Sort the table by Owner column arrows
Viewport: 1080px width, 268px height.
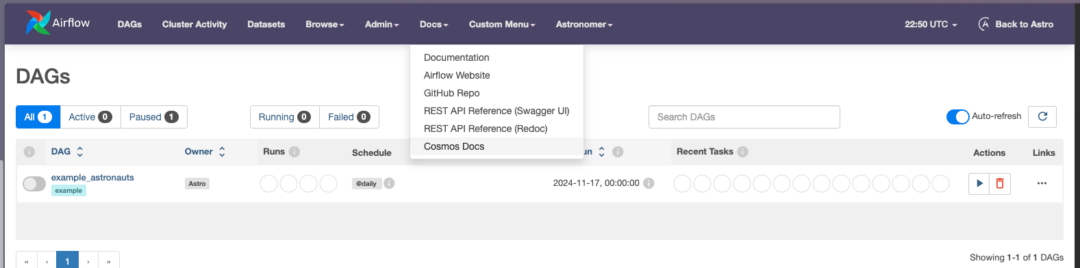coord(222,152)
